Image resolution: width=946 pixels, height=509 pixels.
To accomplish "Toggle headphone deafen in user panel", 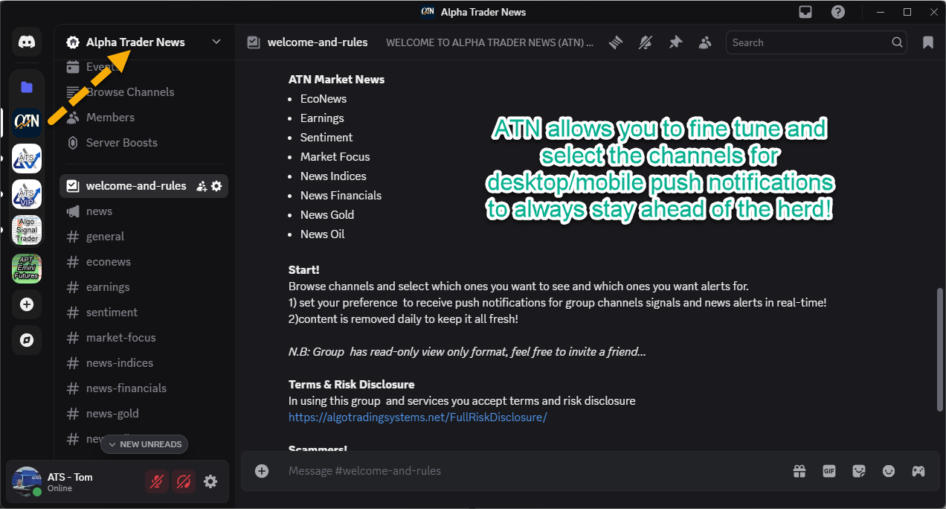I will tap(184, 481).
